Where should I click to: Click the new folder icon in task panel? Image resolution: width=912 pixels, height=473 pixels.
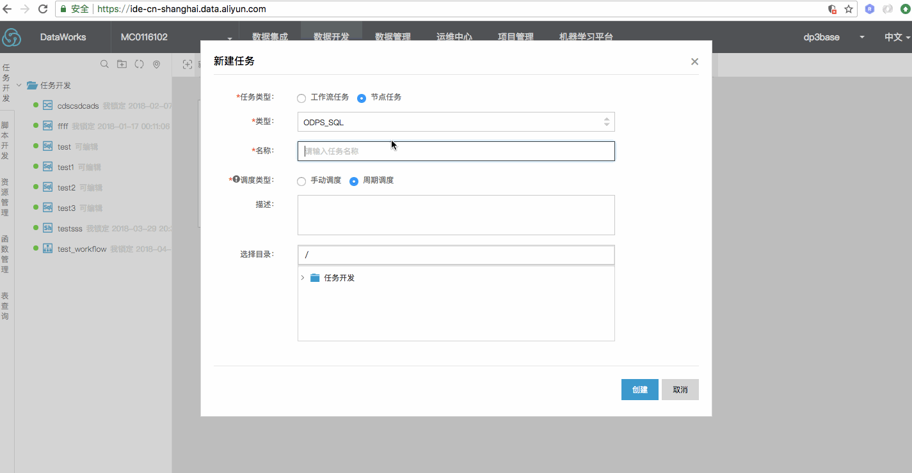tap(122, 64)
